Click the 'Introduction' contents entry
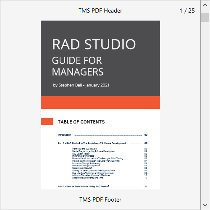Image resolution: width=210 pixels, height=210 pixels. (64, 135)
